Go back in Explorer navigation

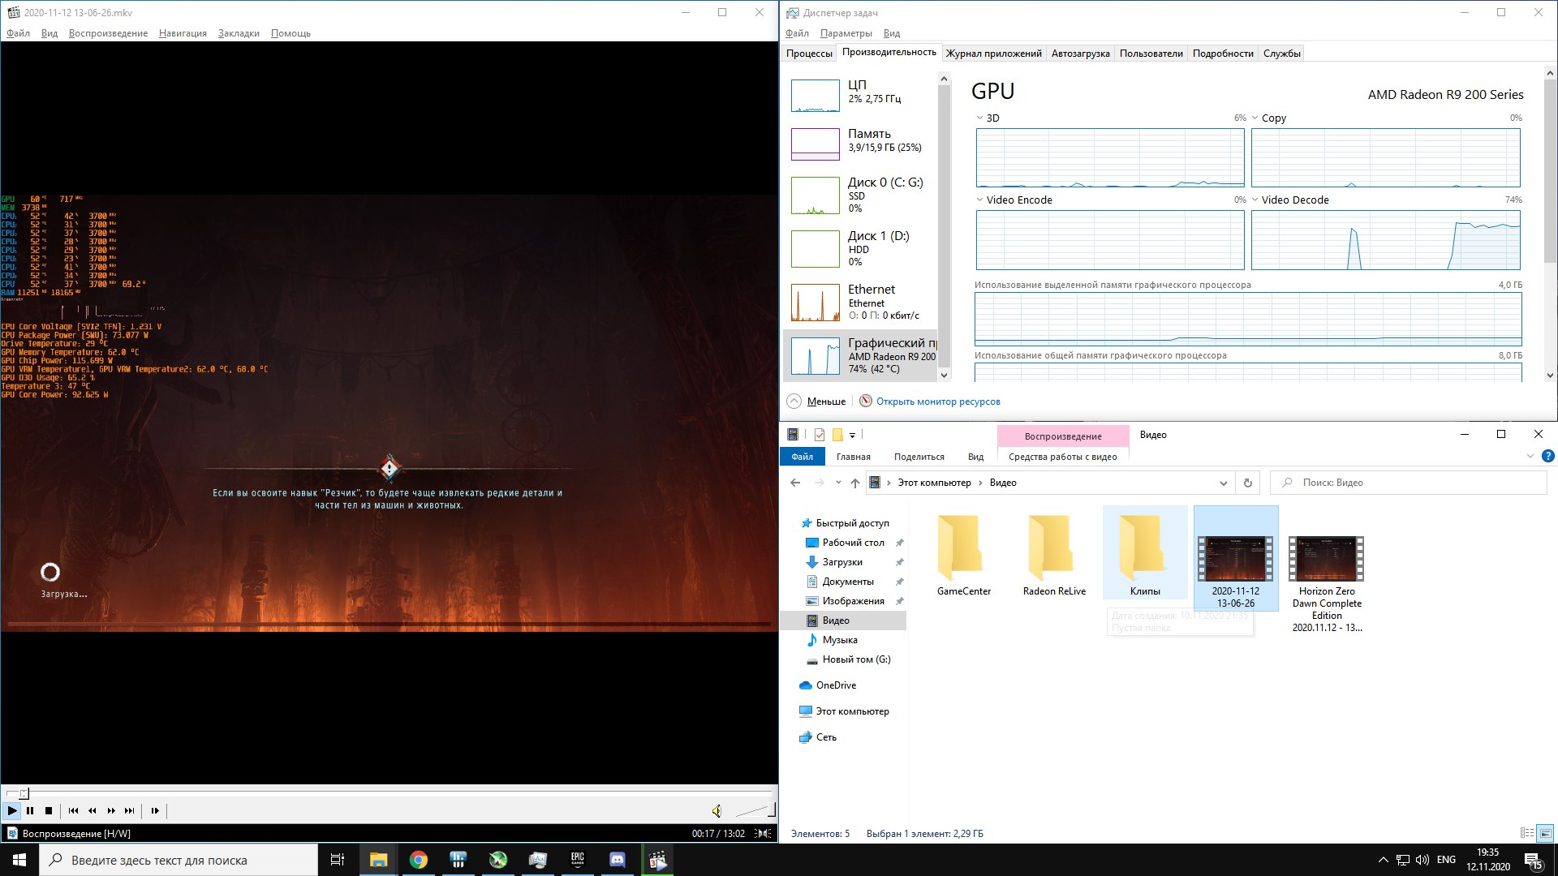[x=795, y=483]
